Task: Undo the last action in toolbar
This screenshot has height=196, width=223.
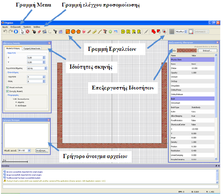Action: point(5,31)
